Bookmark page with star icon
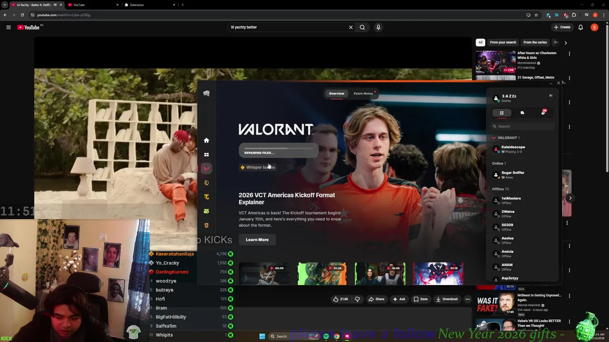Screen dimensions: 609x342 536,15
